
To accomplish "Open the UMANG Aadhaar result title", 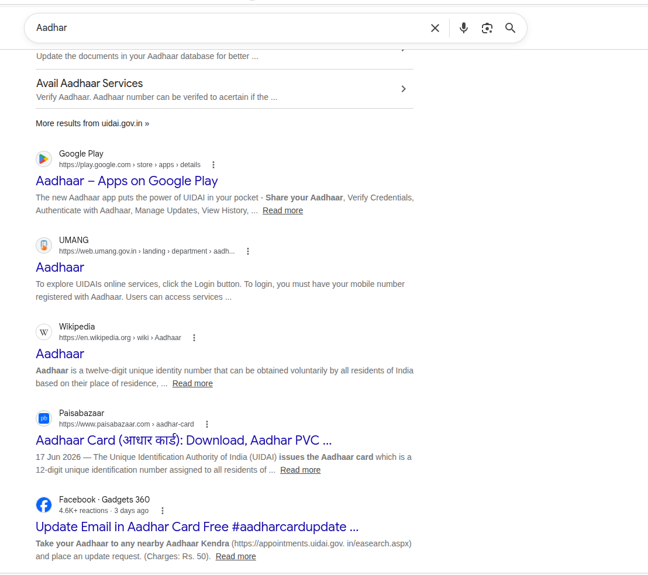I will [x=60, y=268].
